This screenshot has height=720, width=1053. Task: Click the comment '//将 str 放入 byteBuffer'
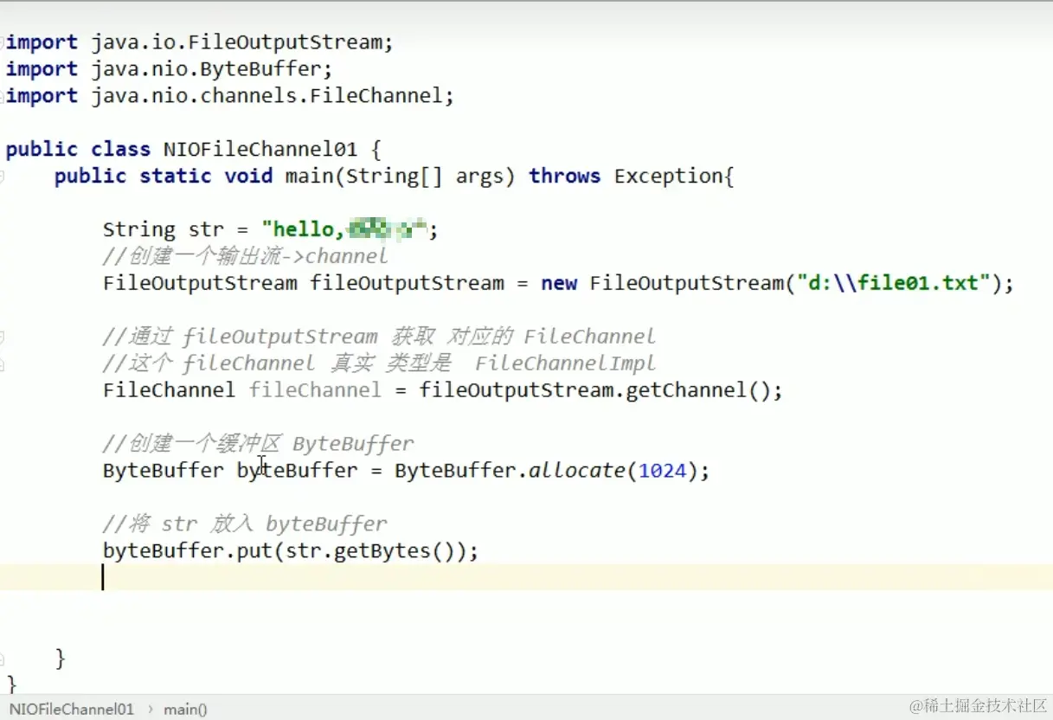[245, 524]
